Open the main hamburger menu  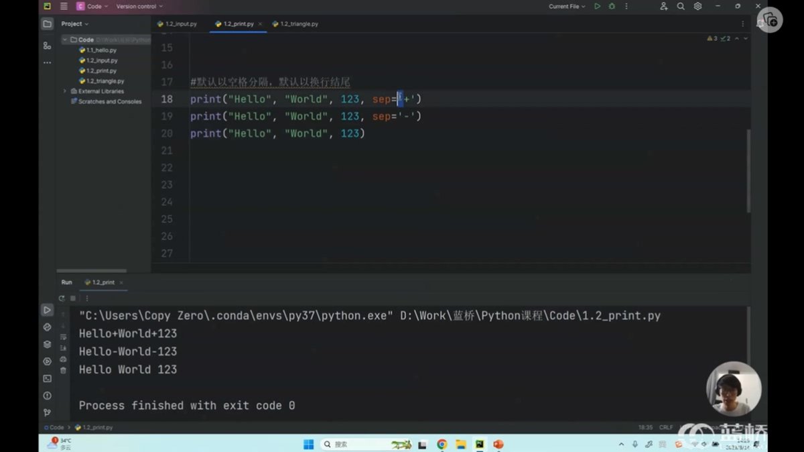(x=64, y=6)
